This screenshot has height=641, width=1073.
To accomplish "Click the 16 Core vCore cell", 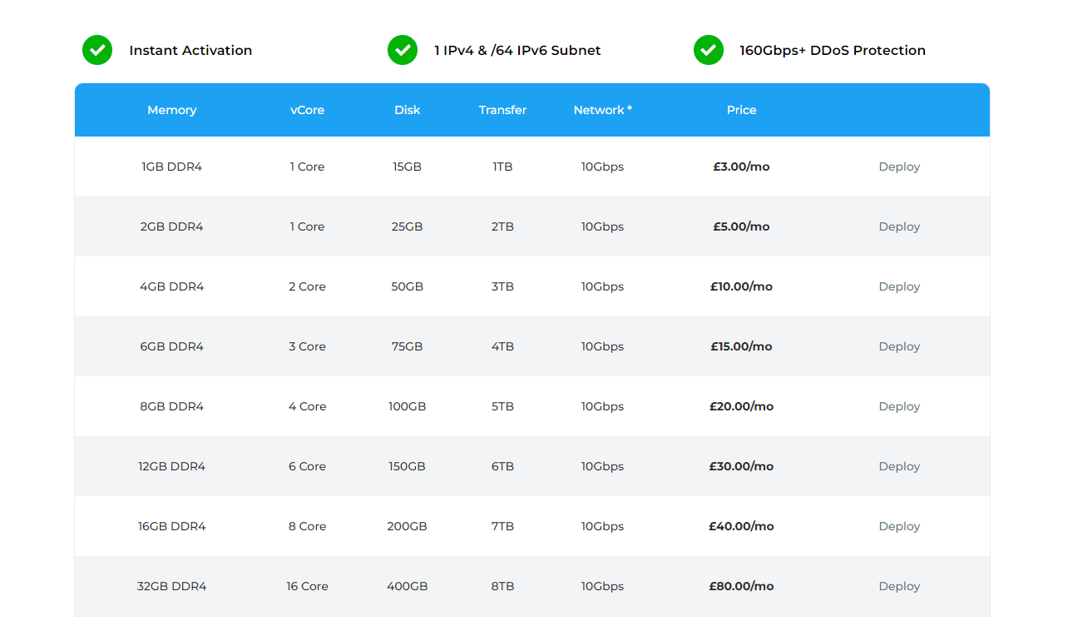I will tap(308, 586).
